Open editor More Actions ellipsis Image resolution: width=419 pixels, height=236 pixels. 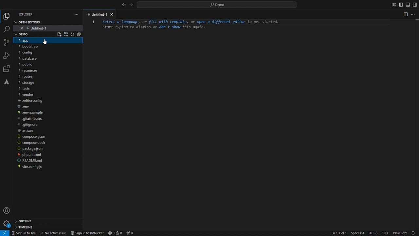(x=413, y=14)
